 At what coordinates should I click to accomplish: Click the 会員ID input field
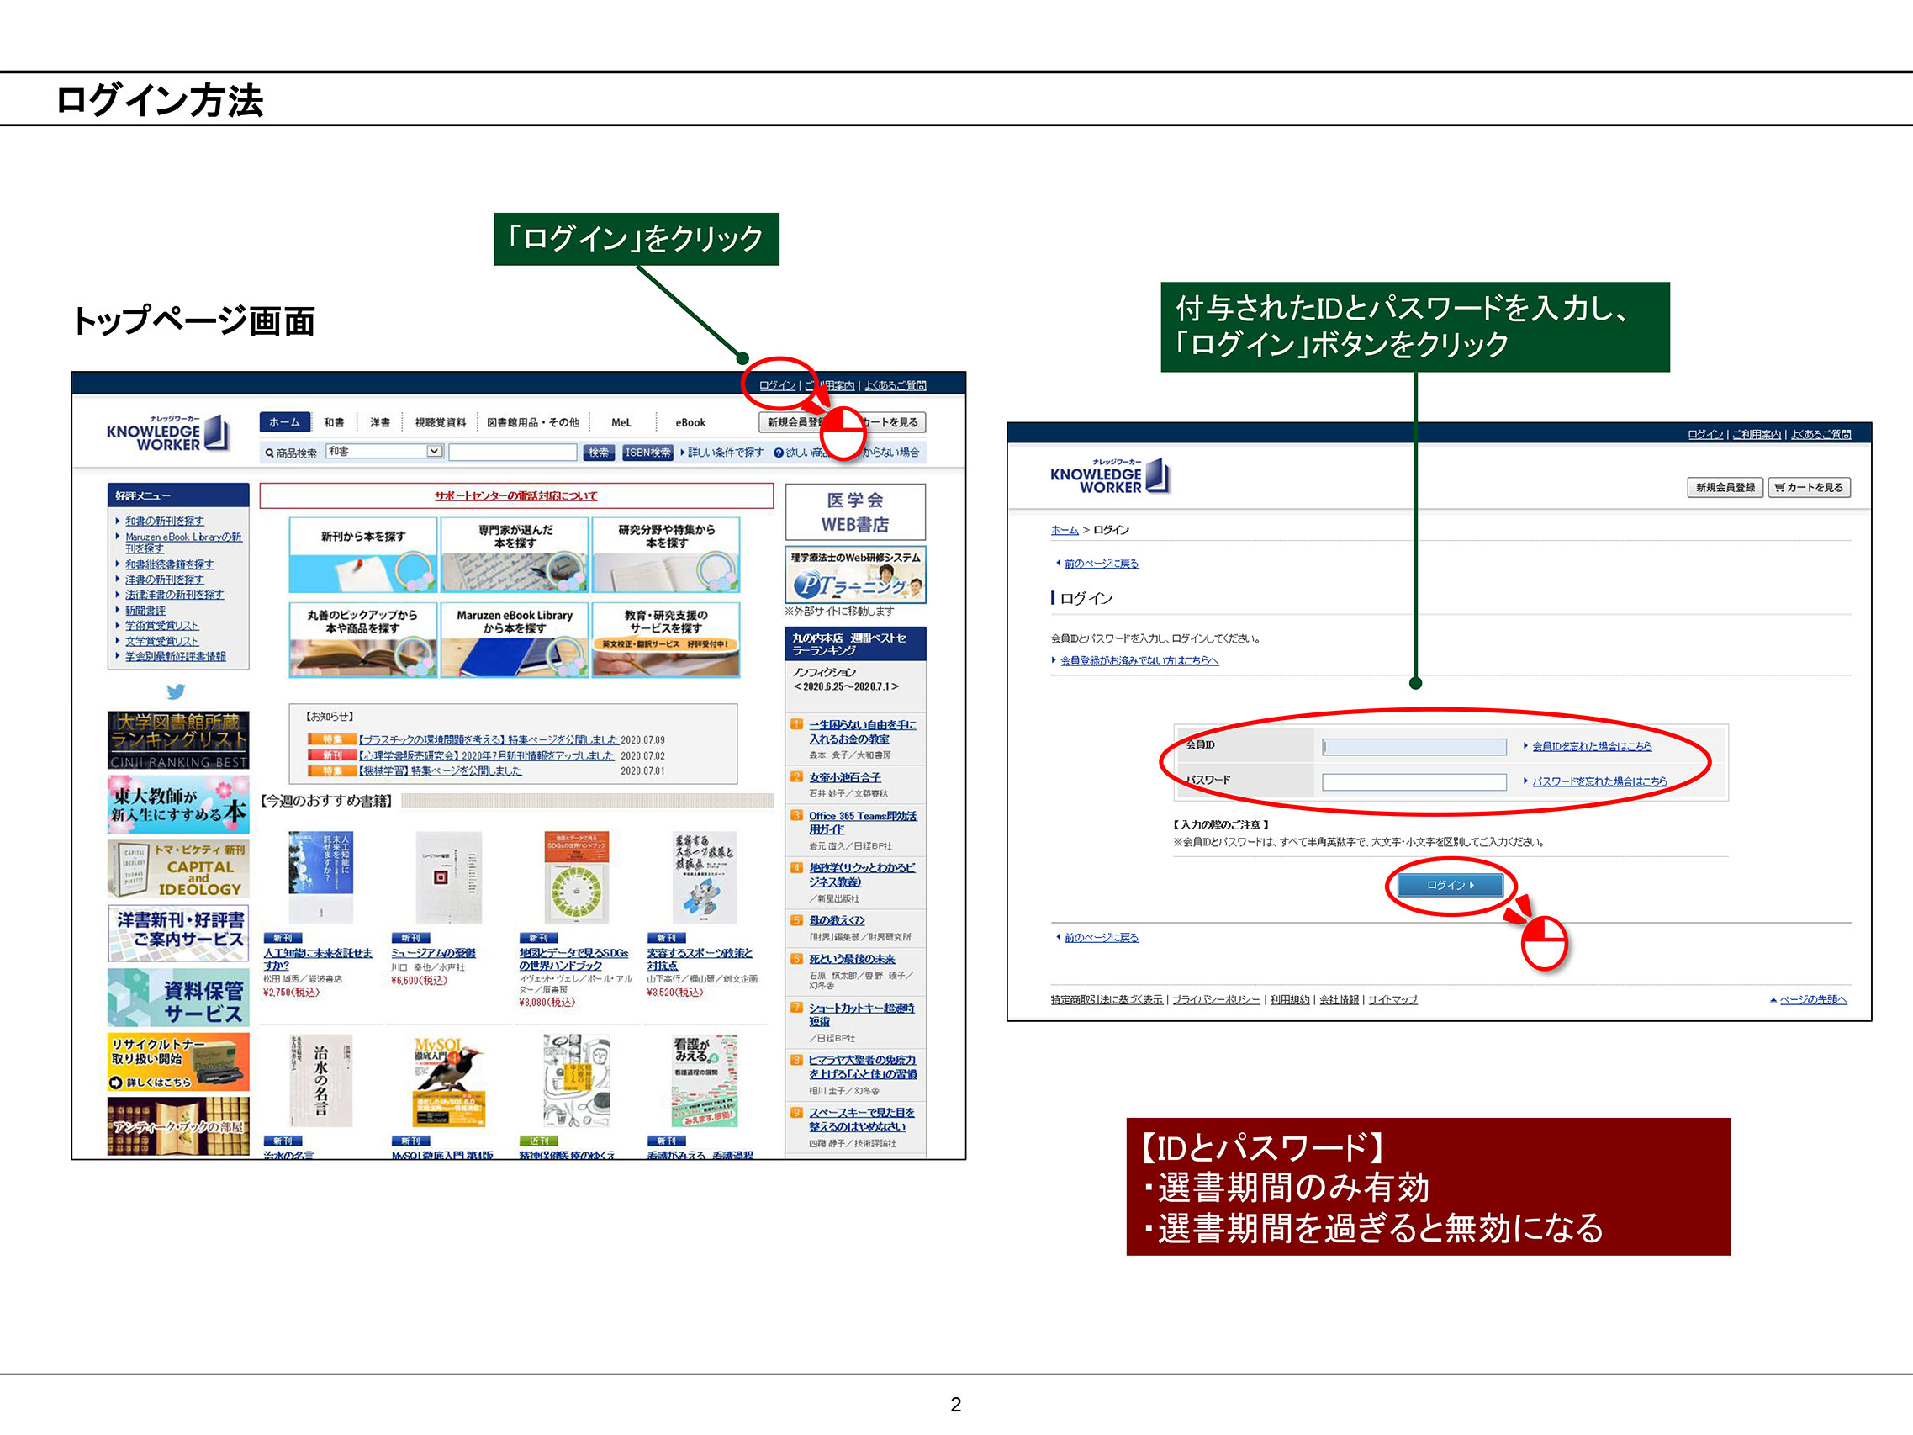pyautogui.click(x=1414, y=745)
